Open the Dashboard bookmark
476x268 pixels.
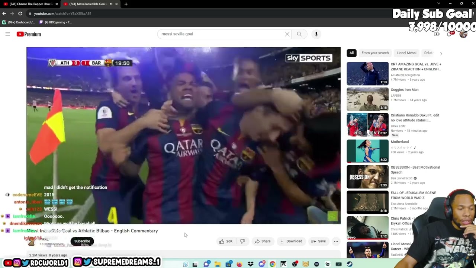point(19,22)
